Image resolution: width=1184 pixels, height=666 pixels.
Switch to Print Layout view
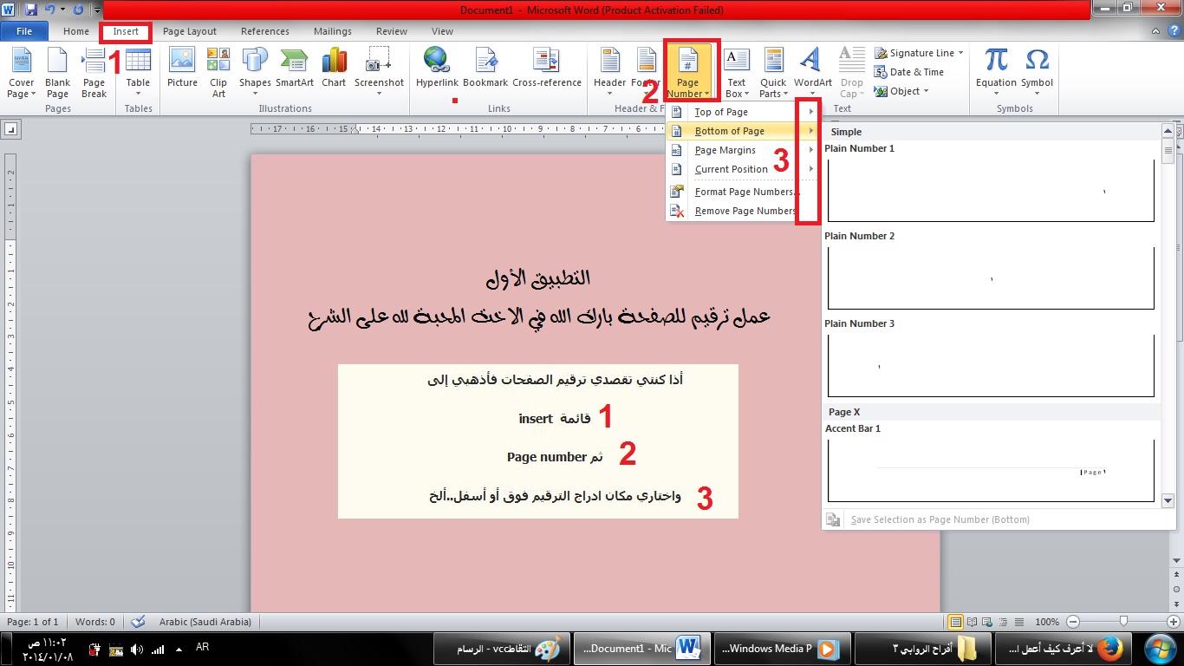[x=955, y=622]
